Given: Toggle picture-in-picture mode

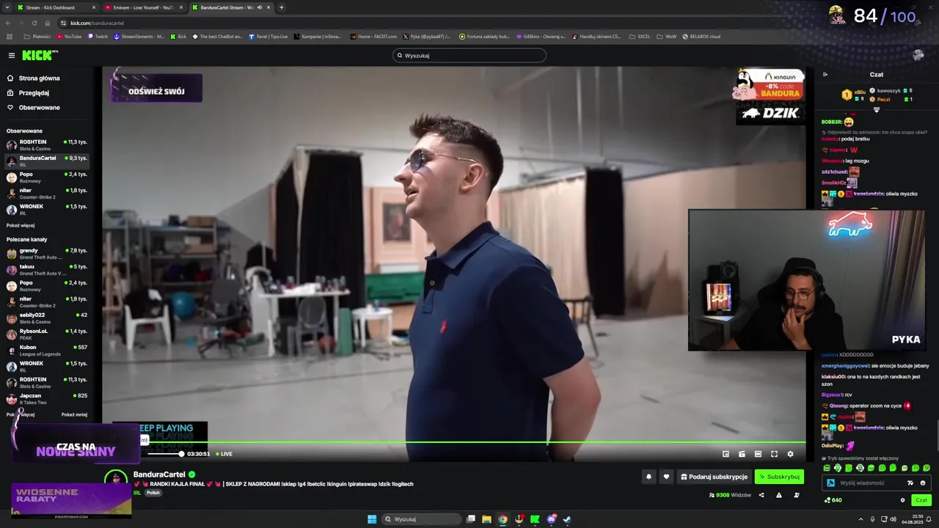Looking at the screenshot, I should coord(726,454).
